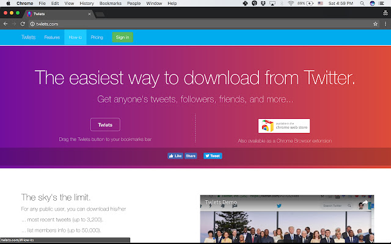View site info icon in the address bar

[x=32, y=24]
